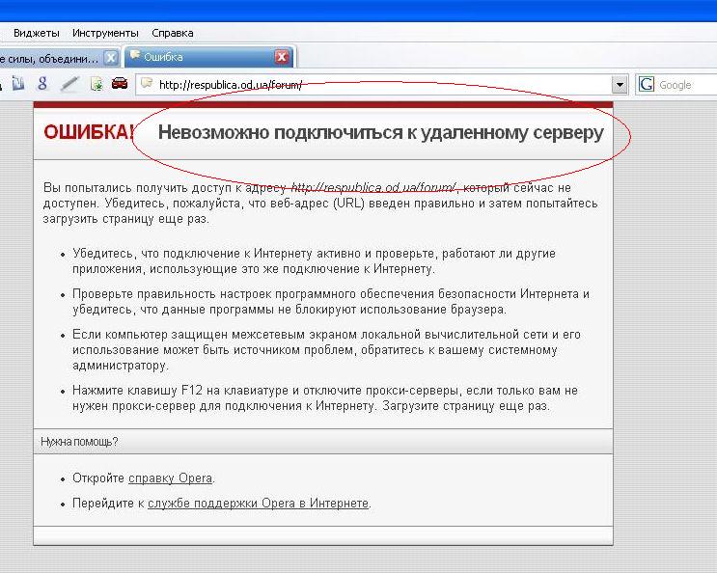This screenshot has width=717, height=573.
Task: Click the Google search engine icon
Action: pyautogui.click(x=647, y=85)
